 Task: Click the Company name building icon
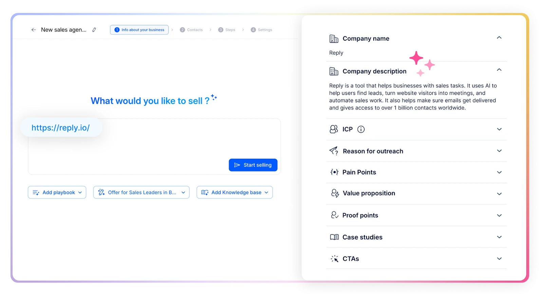coord(334,39)
